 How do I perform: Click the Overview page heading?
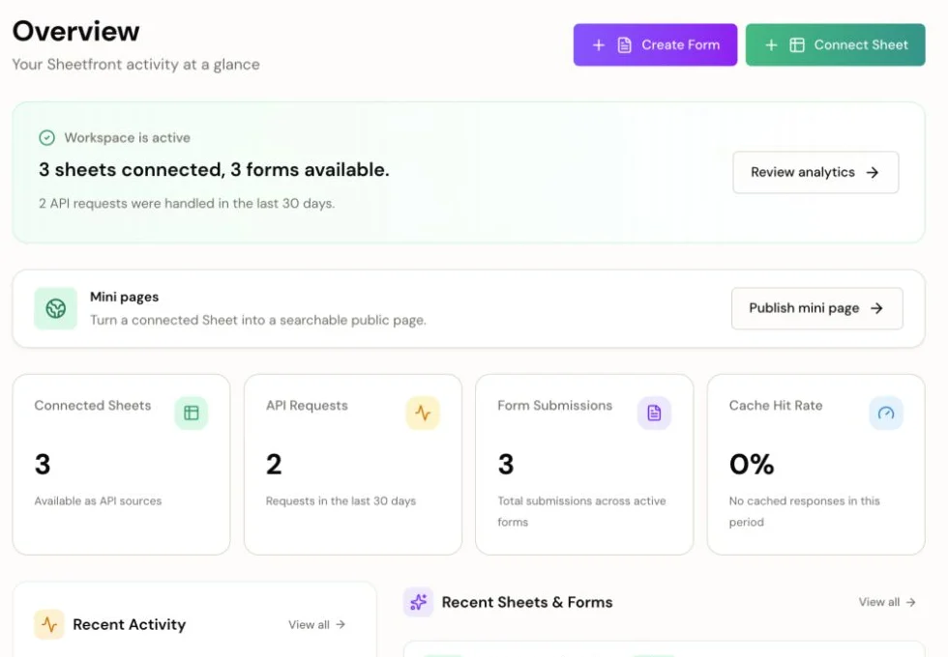pyautogui.click(x=76, y=31)
